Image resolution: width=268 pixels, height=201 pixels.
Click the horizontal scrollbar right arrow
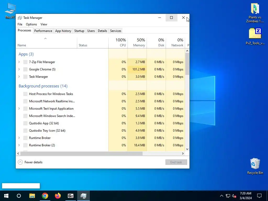pyautogui.click(x=183, y=153)
